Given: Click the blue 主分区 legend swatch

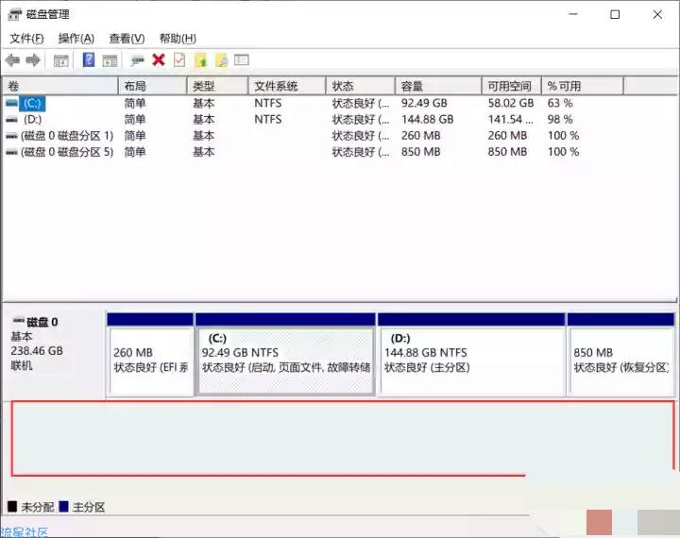Looking at the screenshot, I should point(64,506).
